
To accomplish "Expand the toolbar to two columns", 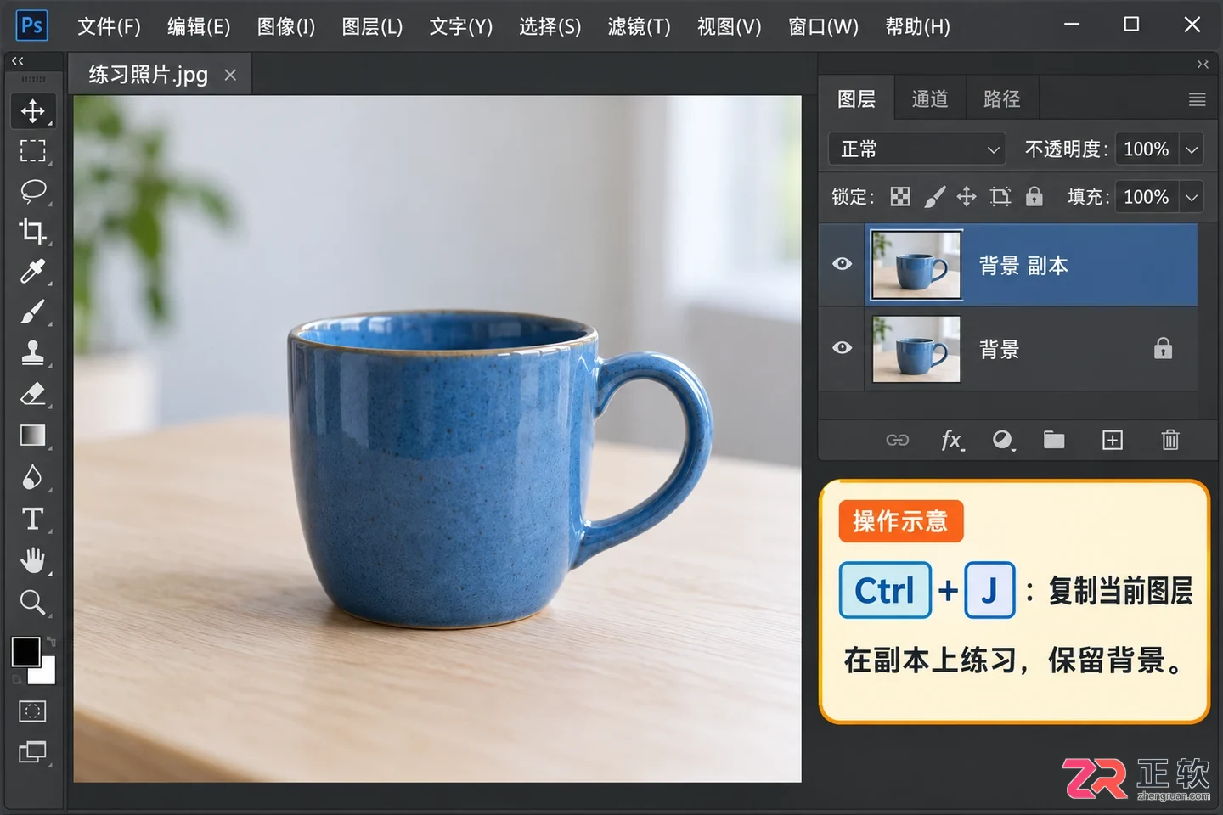I will point(17,61).
